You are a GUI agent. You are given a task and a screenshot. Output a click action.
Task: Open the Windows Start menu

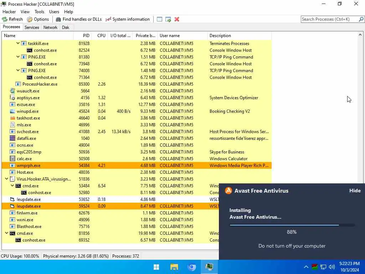coord(156,267)
